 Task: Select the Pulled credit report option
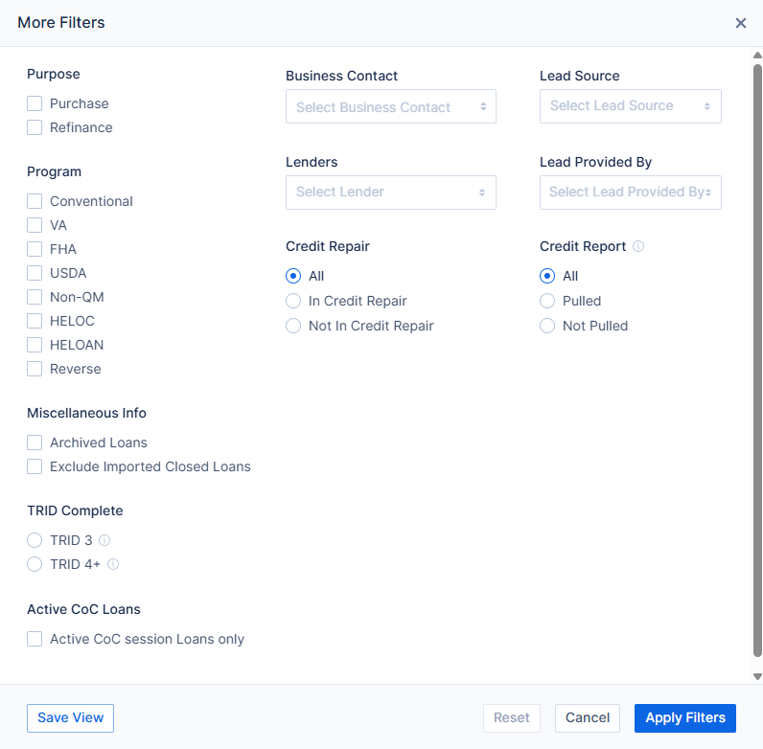(547, 301)
